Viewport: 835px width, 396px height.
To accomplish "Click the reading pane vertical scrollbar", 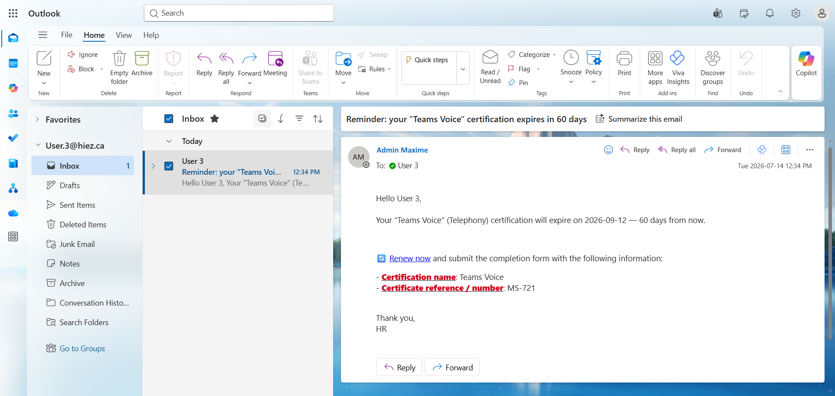I will 830,243.
